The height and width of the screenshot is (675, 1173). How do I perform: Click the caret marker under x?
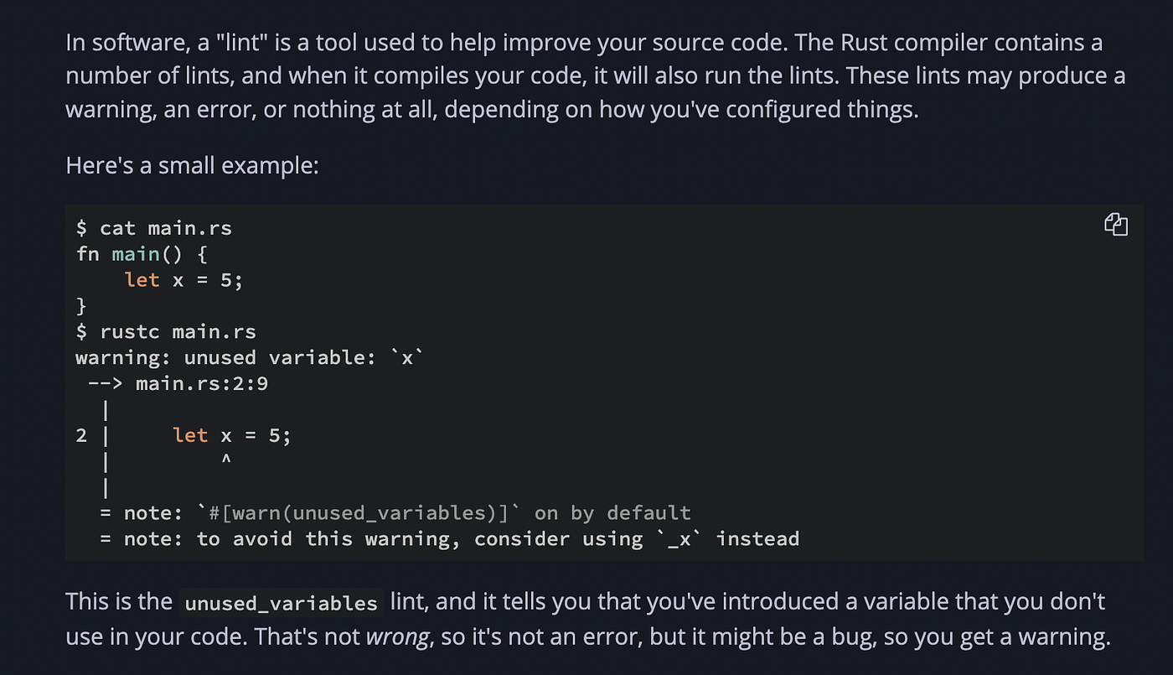coord(226,460)
